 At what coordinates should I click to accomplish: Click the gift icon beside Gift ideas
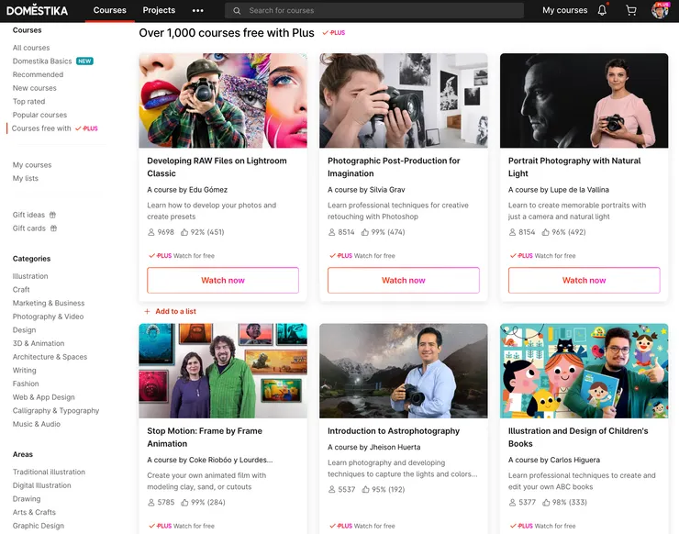click(52, 215)
